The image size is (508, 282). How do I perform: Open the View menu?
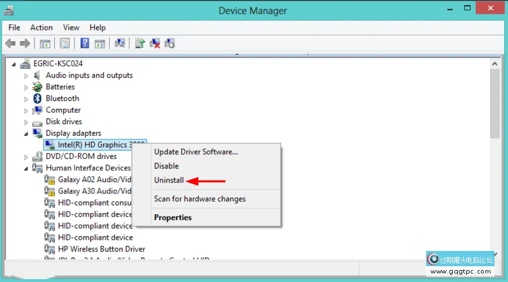[71, 28]
